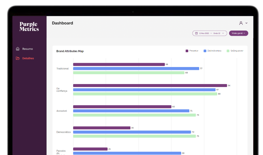Select Acessível Selling power bar
Image resolution: width=263 pixels, height=155 pixels.
point(134,115)
